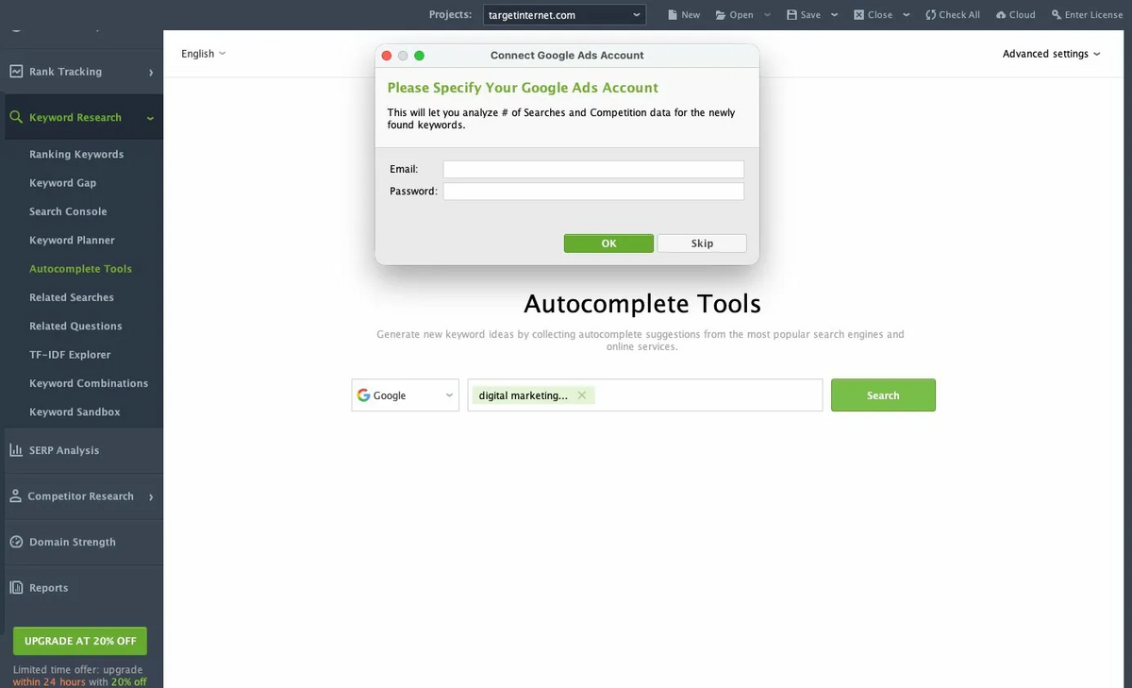The height and width of the screenshot is (688, 1132).
Task: Click the Enter License key icon
Action: (x=1057, y=15)
